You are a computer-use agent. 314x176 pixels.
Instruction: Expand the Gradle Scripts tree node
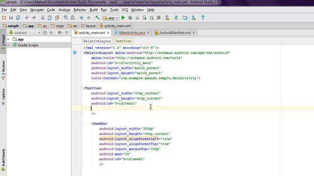click(8, 45)
